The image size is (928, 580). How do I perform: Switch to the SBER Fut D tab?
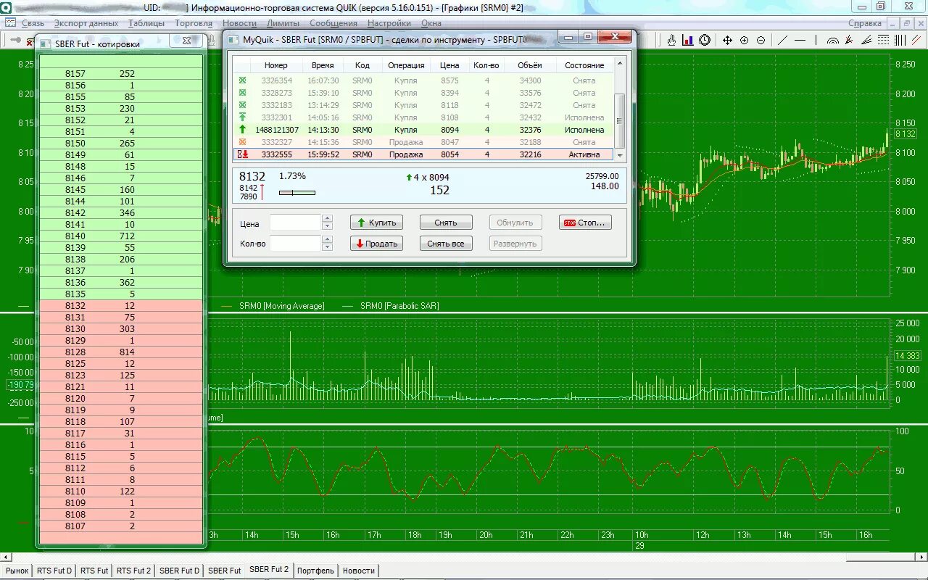click(179, 571)
